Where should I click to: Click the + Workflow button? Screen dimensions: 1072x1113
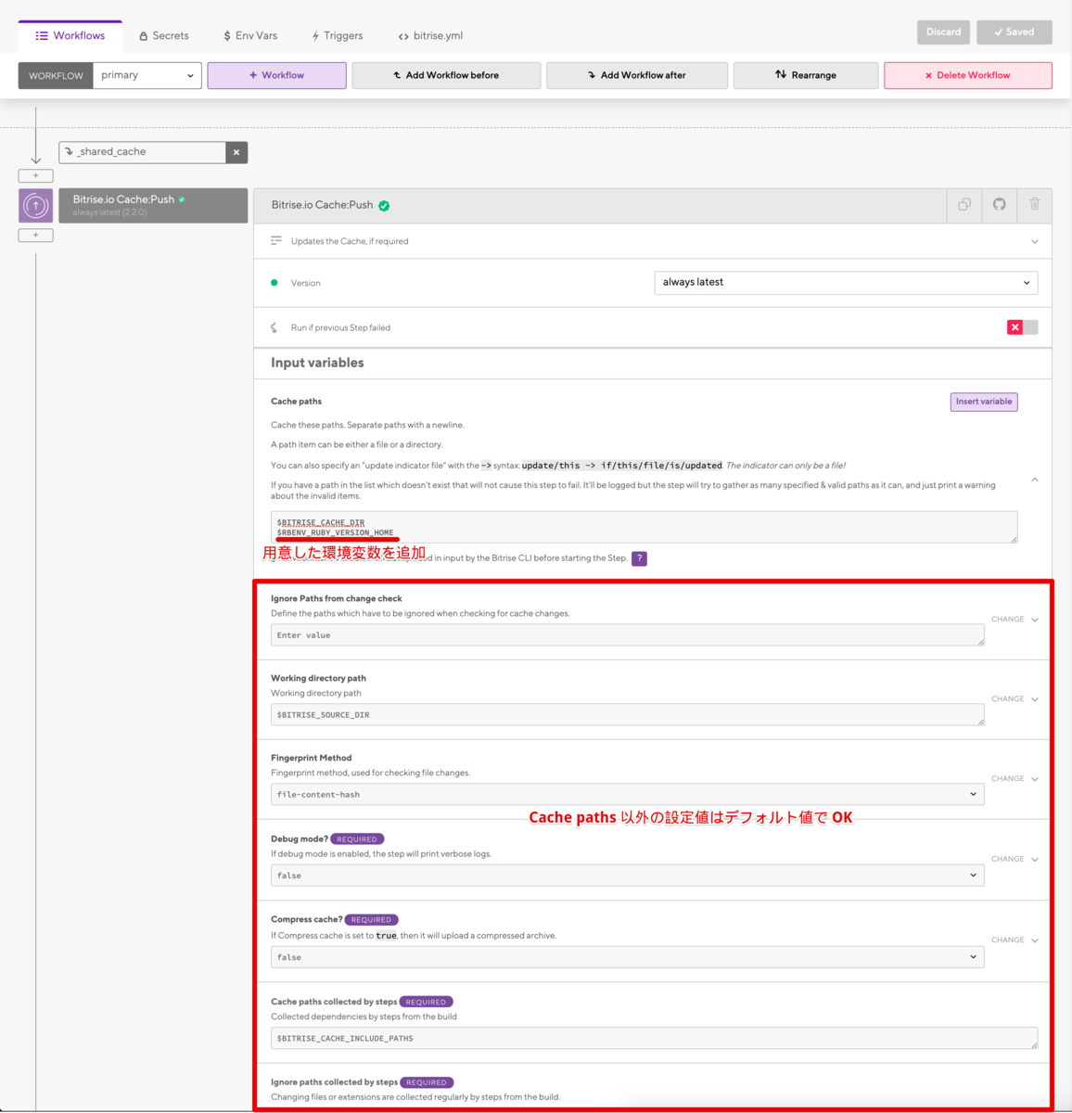coord(276,75)
